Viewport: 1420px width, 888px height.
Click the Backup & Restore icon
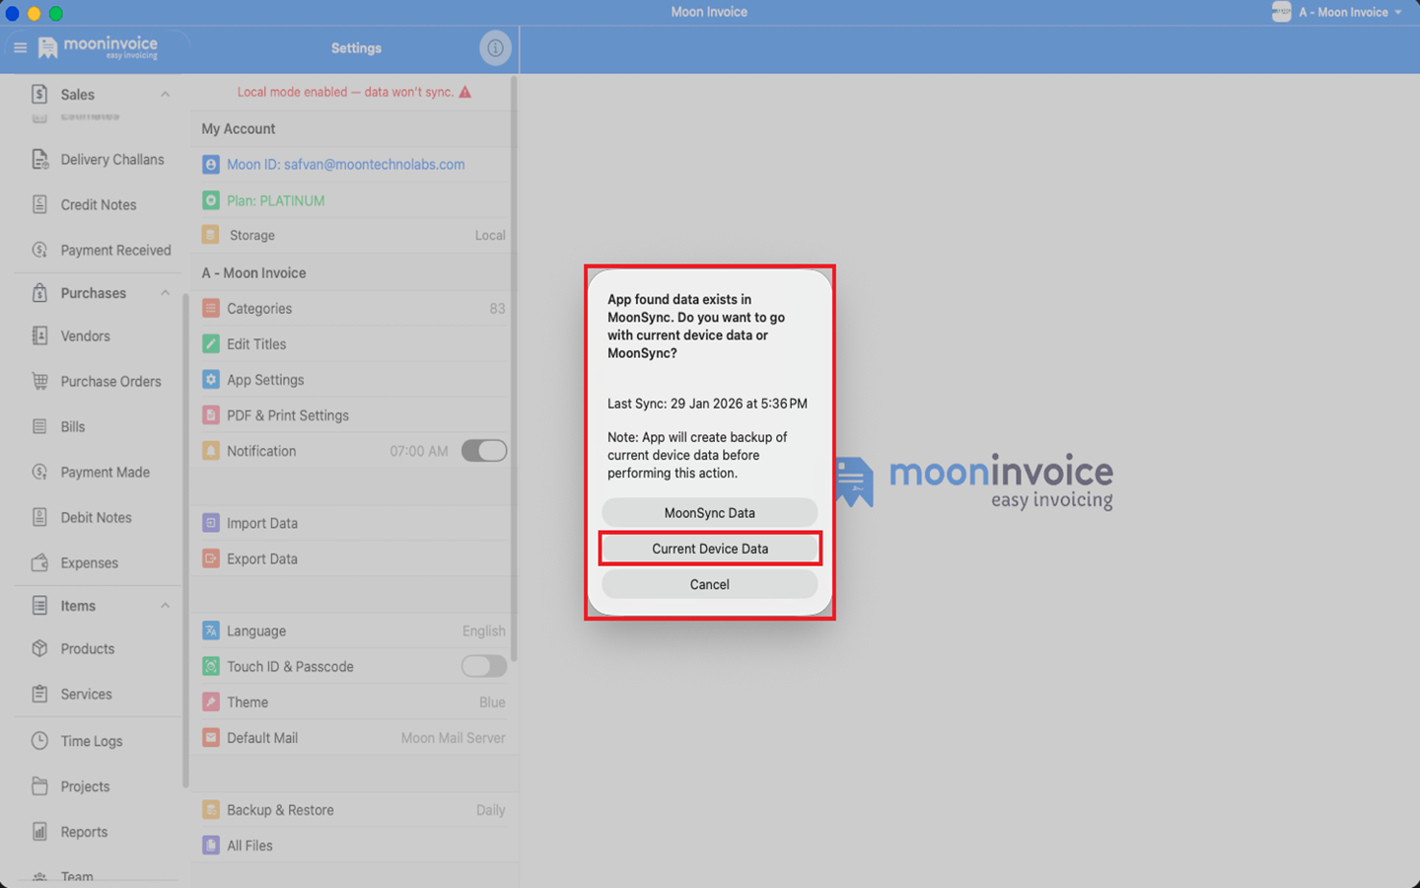[x=211, y=810]
